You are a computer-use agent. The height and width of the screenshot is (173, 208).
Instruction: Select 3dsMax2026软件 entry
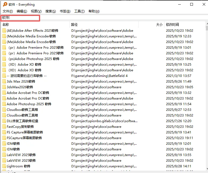pyautogui.click(x=20, y=87)
